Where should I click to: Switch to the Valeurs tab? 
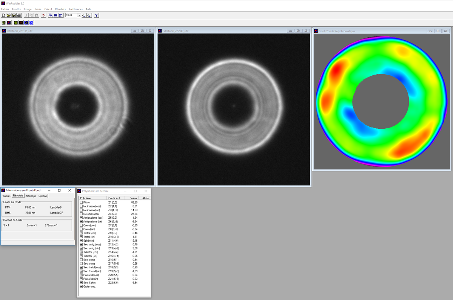click(6, 196)
